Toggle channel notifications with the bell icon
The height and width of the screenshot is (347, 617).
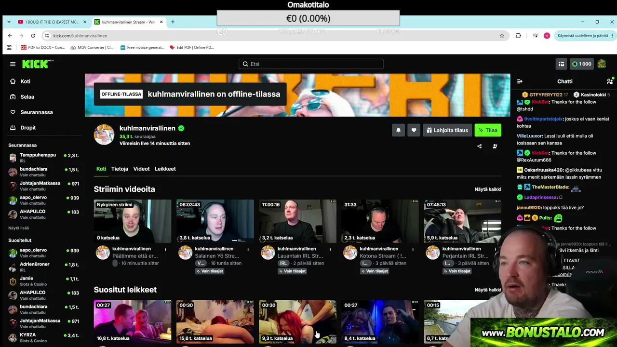tap(398, 130)
